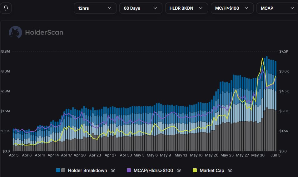Screen dimensions: 298x177
Task: Click the purple MCAP/Hldrs>$100 swatch
Action: (129, 170)
